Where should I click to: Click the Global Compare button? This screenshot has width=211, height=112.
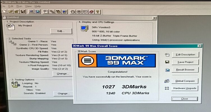pos(185,81)
